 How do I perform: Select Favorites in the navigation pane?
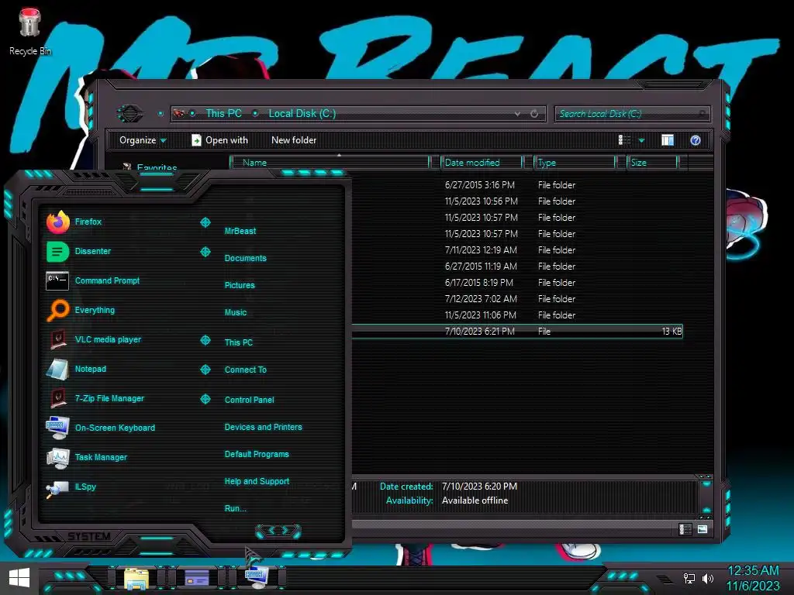click(157, 167)
